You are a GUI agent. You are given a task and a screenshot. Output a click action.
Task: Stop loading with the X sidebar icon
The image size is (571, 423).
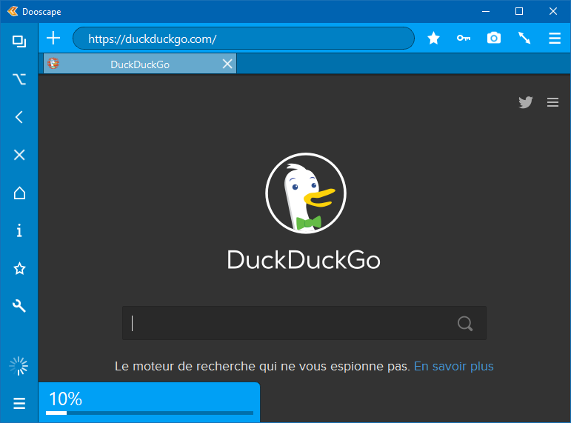(19, 155)
